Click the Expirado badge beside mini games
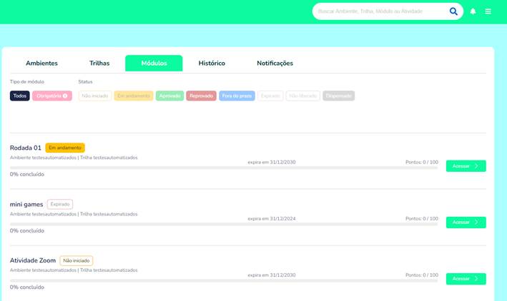The height and width of the screenshot is (301, 507). pyautogui.click(x=60, y=204)
